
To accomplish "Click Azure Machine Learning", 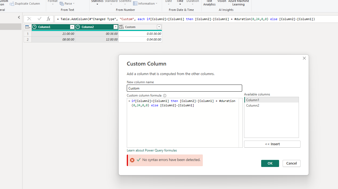I will click(x=238, y=3).
